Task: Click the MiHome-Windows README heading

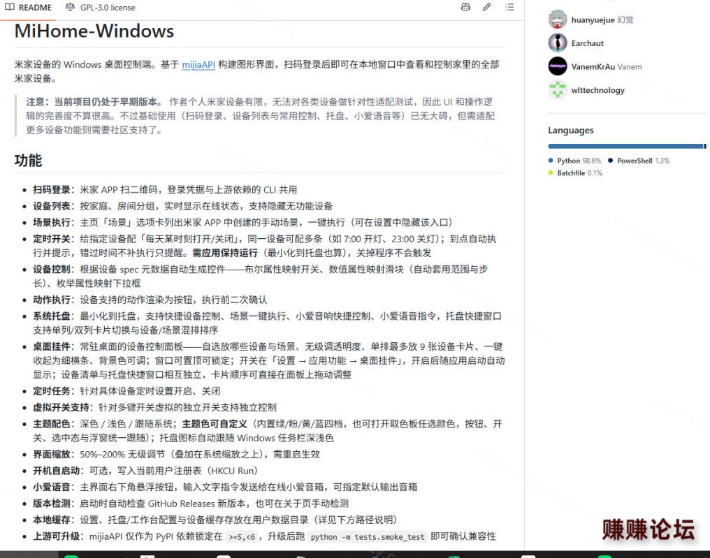Action: (94, 31)
